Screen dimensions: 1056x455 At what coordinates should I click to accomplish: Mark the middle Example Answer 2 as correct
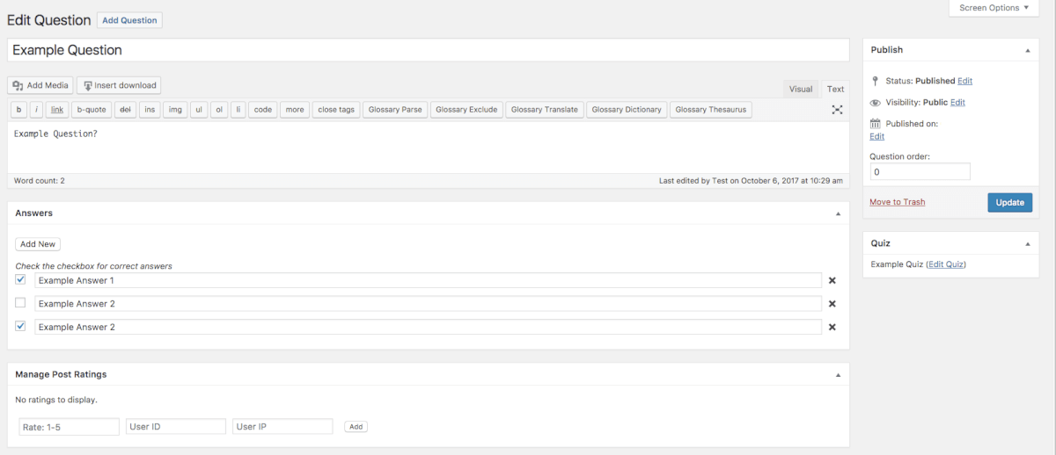click(20, 303)
